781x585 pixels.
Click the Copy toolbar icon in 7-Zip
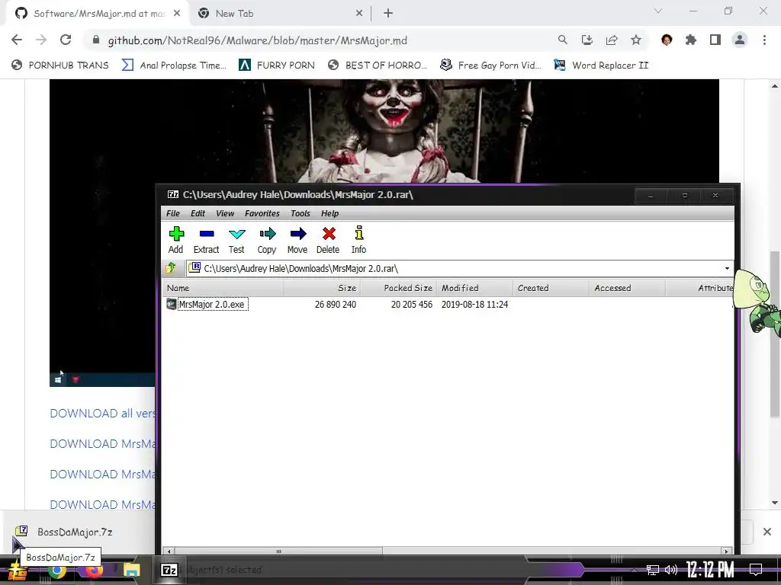267,240
